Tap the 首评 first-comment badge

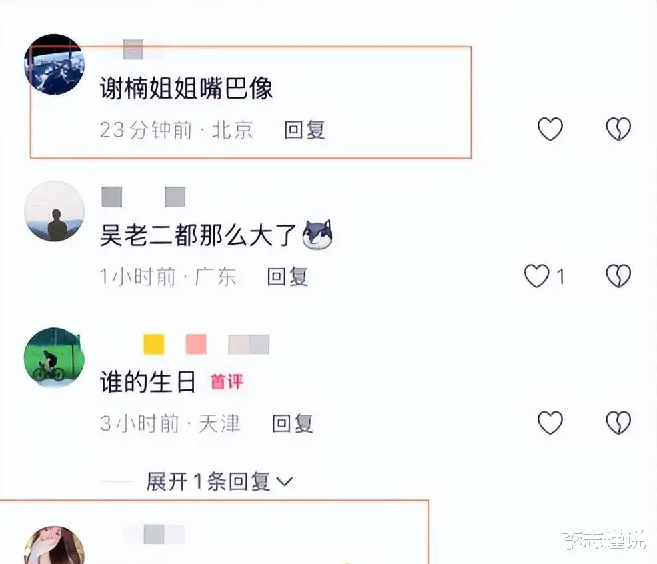tap(227, 381)
